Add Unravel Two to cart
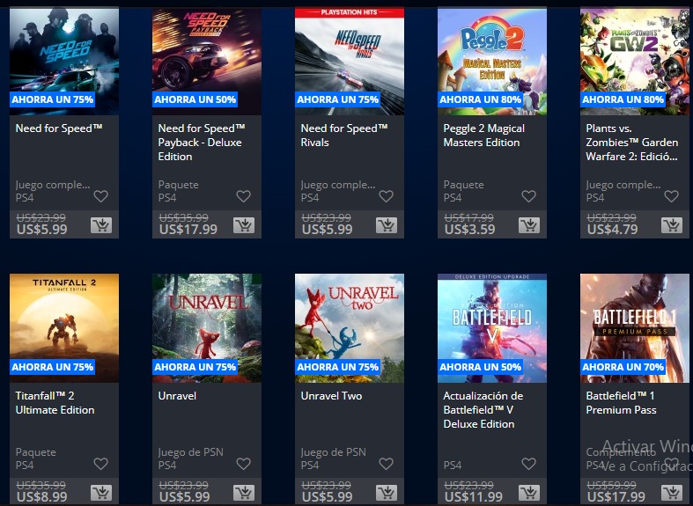693x506 pixels. 387,493
